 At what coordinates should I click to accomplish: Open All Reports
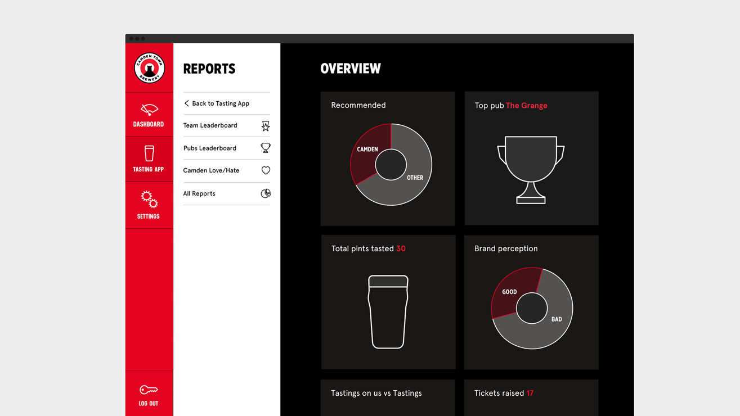[226, 193]
